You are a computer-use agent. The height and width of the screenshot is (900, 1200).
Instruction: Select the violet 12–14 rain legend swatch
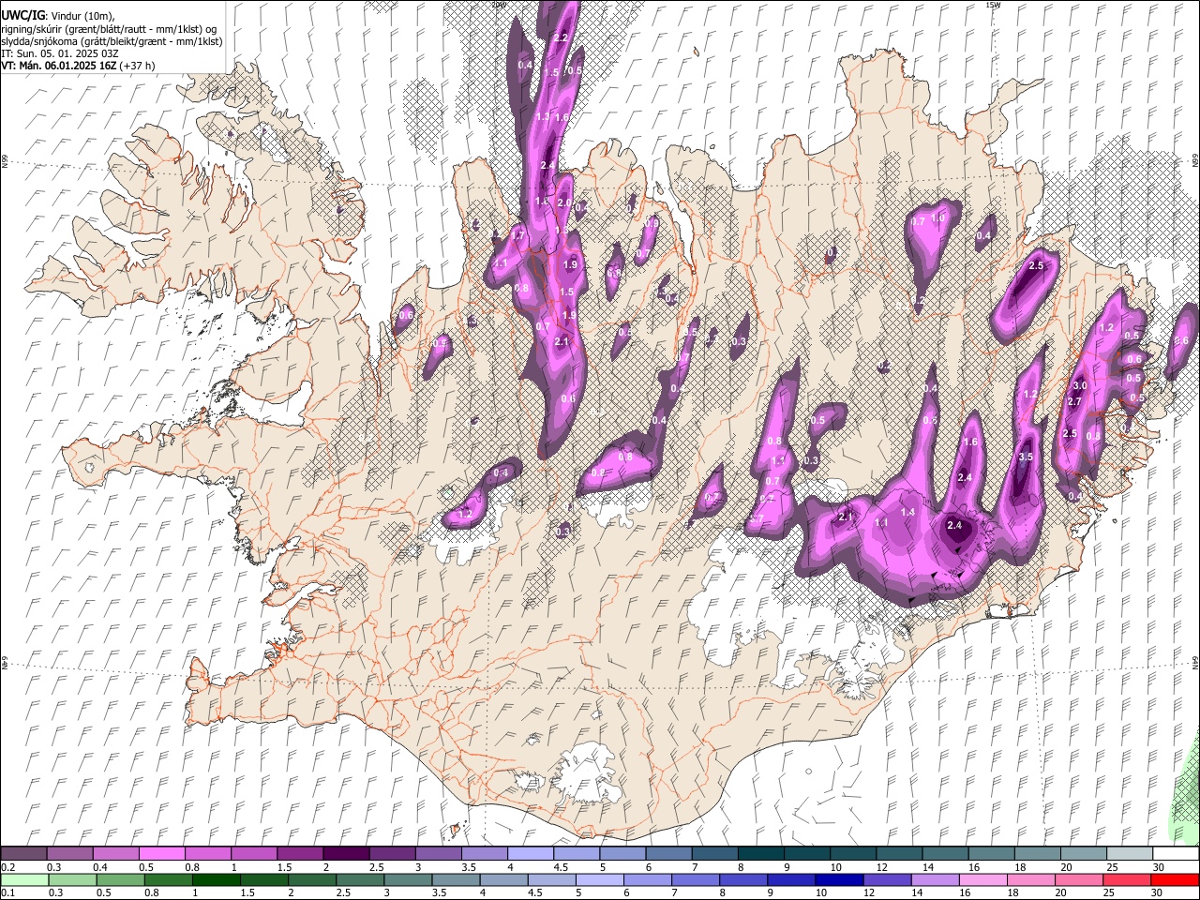[x=886, y=879]
